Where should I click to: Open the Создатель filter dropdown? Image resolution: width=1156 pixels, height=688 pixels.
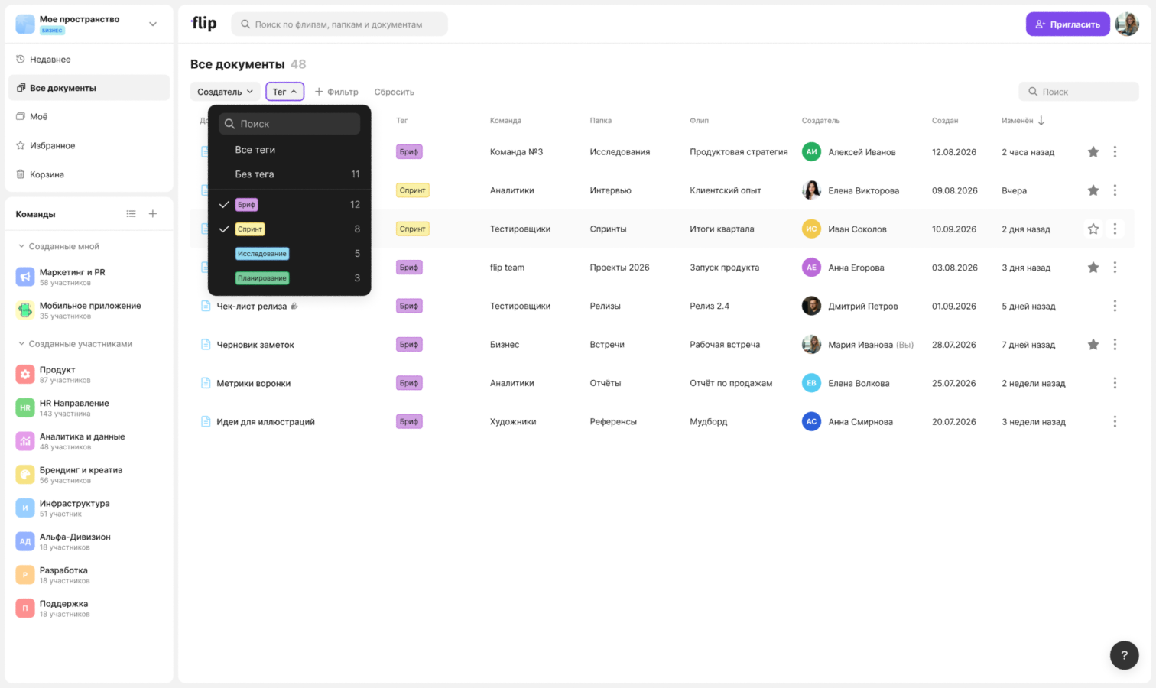[225, 92]
